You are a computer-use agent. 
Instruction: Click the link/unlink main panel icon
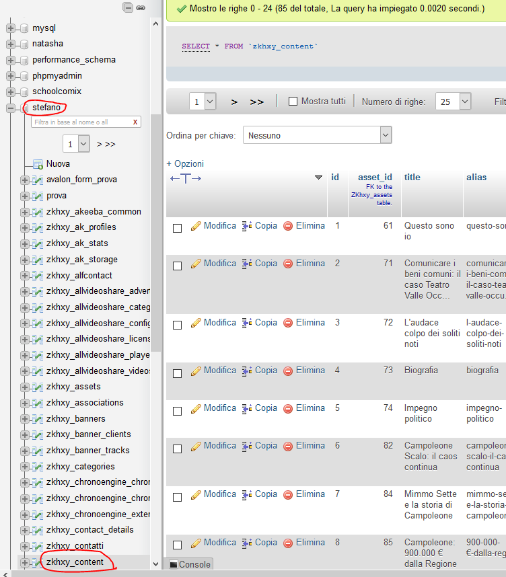141,7
